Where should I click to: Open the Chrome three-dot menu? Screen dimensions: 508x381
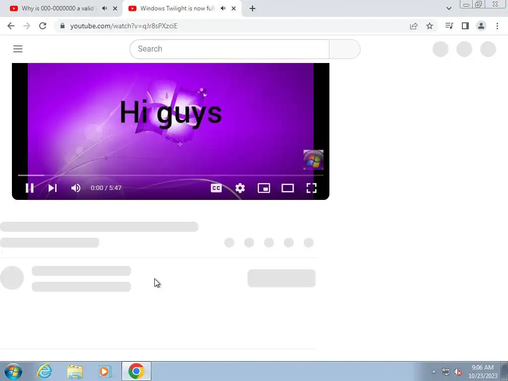(x=497, y=26)
